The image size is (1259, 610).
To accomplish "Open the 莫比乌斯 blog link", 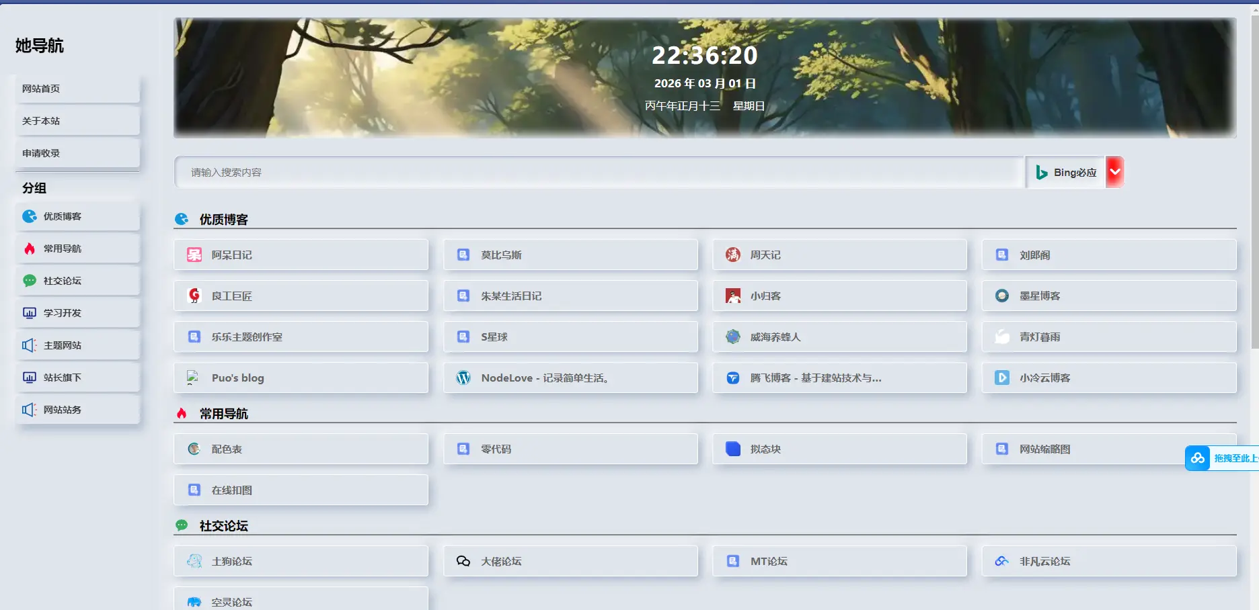I will click(x=570, y=255).
